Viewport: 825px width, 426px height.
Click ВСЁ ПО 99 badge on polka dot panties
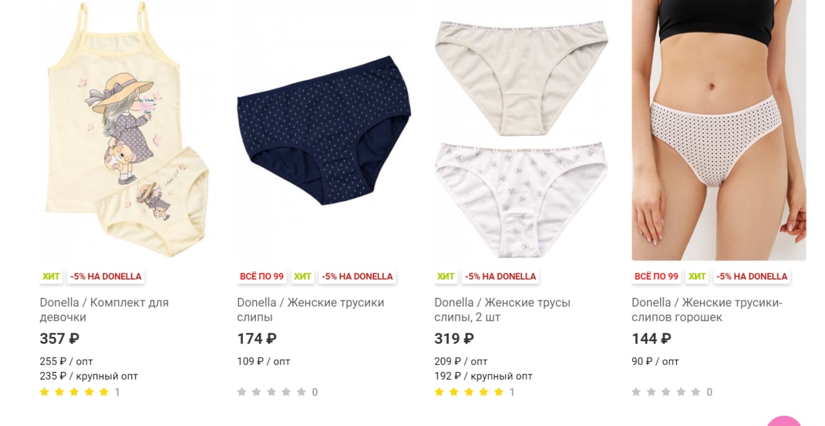[x=656, y=276]
